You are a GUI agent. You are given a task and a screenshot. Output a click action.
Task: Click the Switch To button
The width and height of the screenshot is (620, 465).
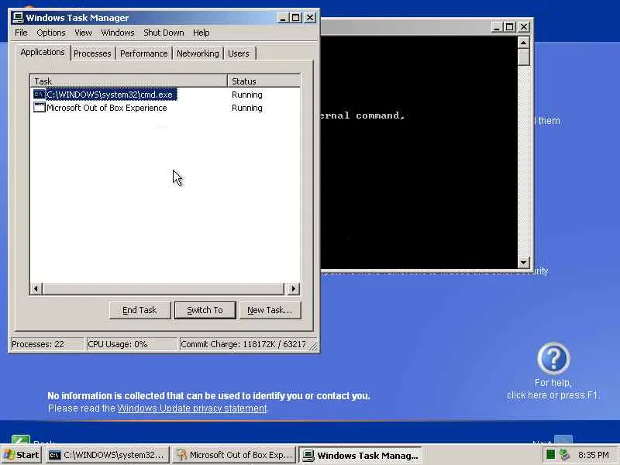point(205,311)
